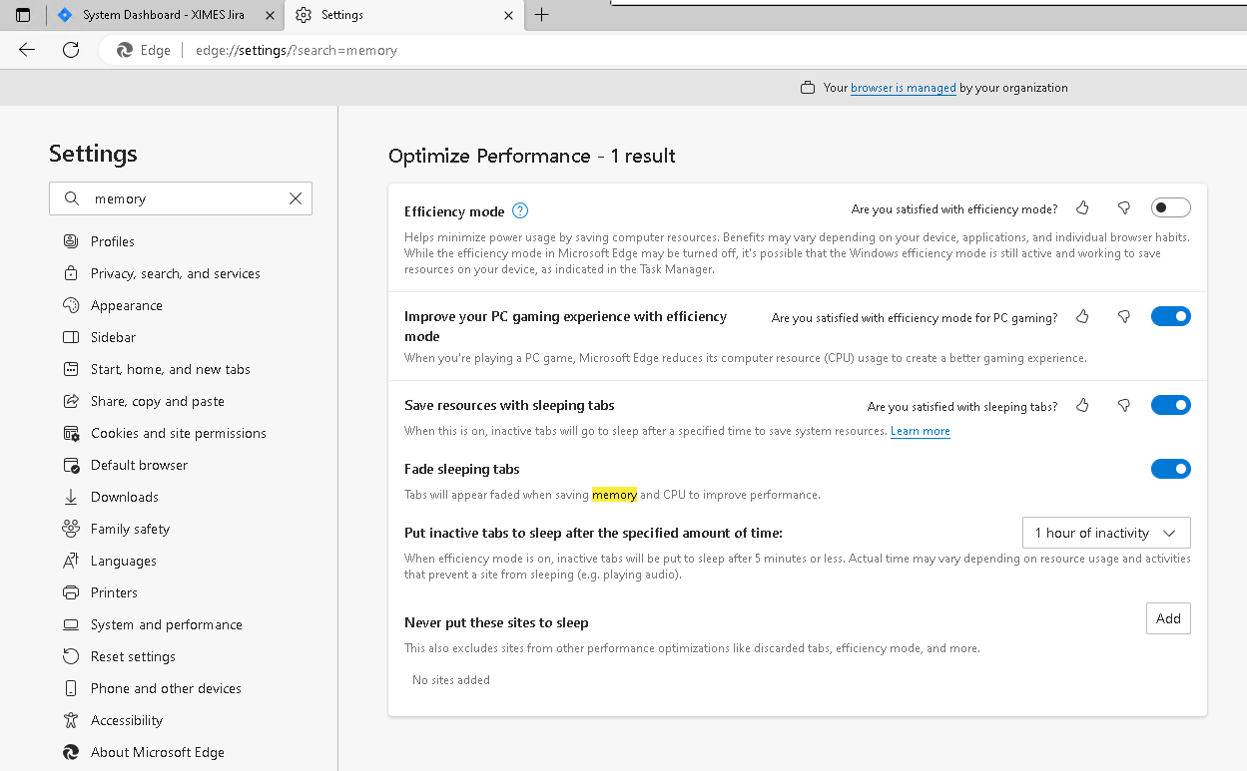Open Start, home, and new tabs settings
1247x771 pixels.
pos(171,369)
